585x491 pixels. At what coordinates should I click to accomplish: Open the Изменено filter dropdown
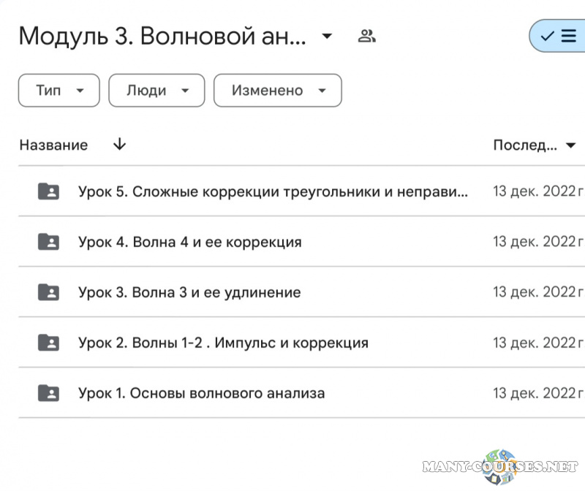pyautogui.click(x=277, y=90)
